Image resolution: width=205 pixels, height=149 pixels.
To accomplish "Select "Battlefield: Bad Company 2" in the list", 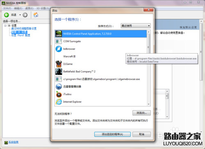I will [x=101, y=72].
